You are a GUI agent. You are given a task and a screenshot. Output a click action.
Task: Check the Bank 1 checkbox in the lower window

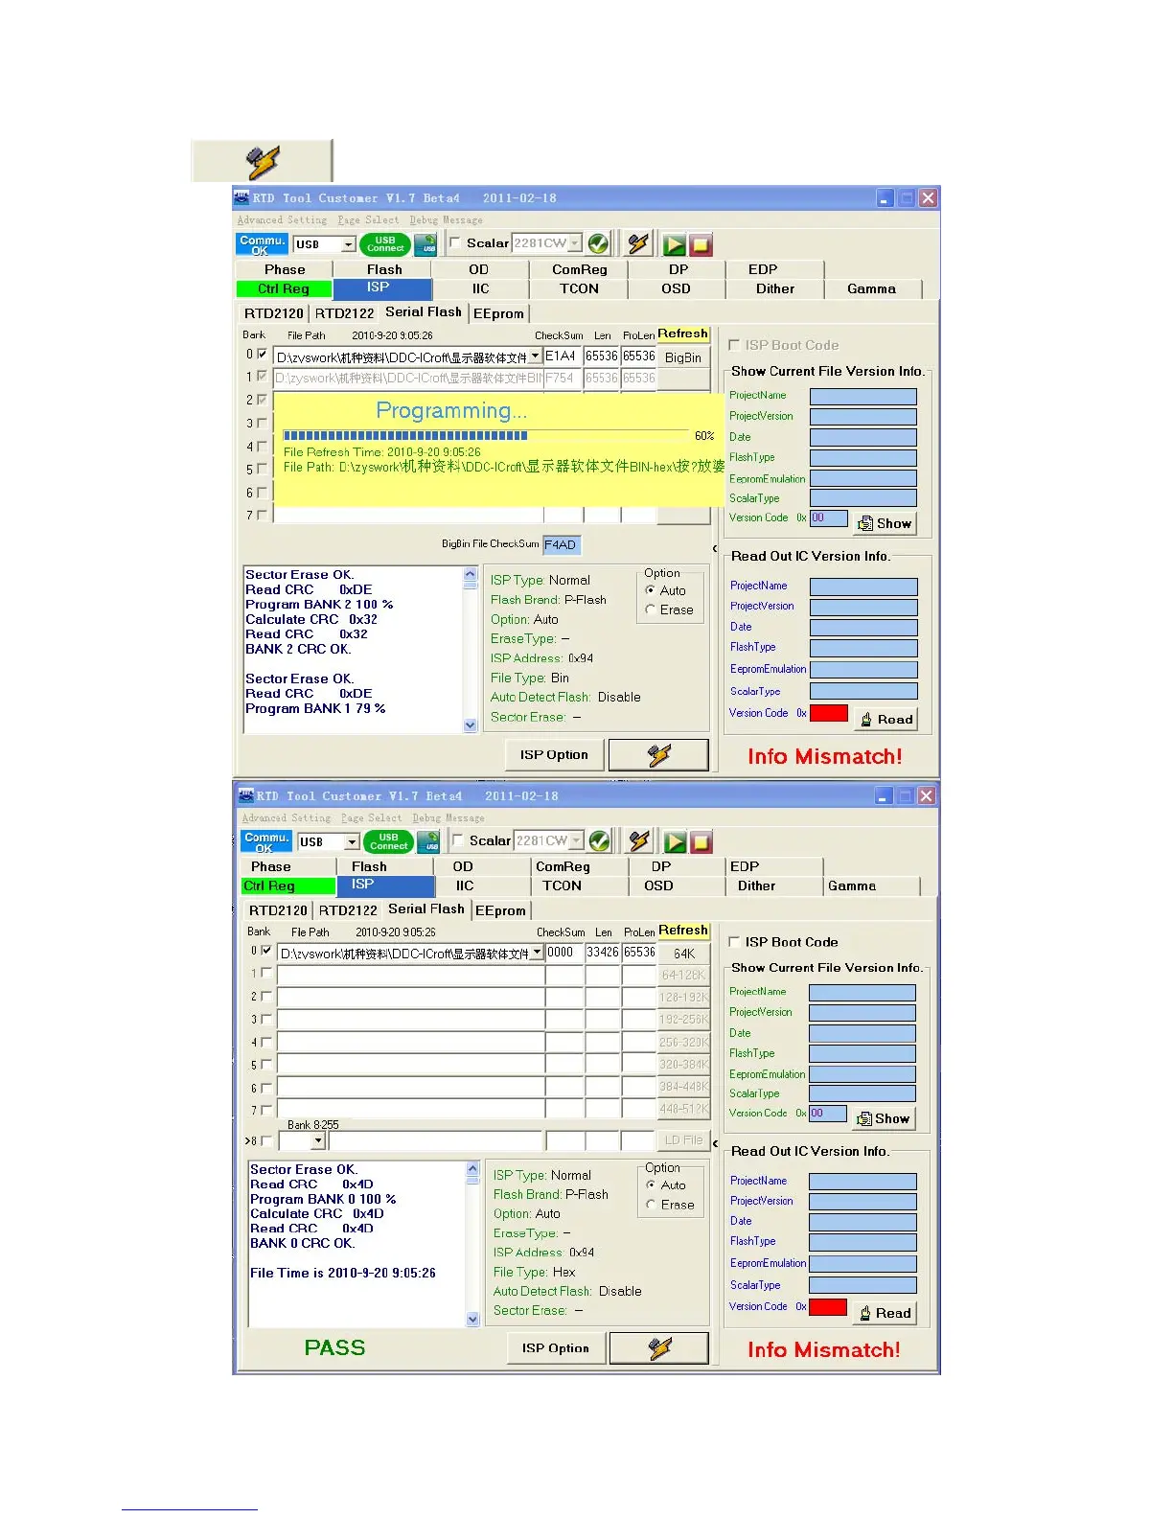point(266,973)
